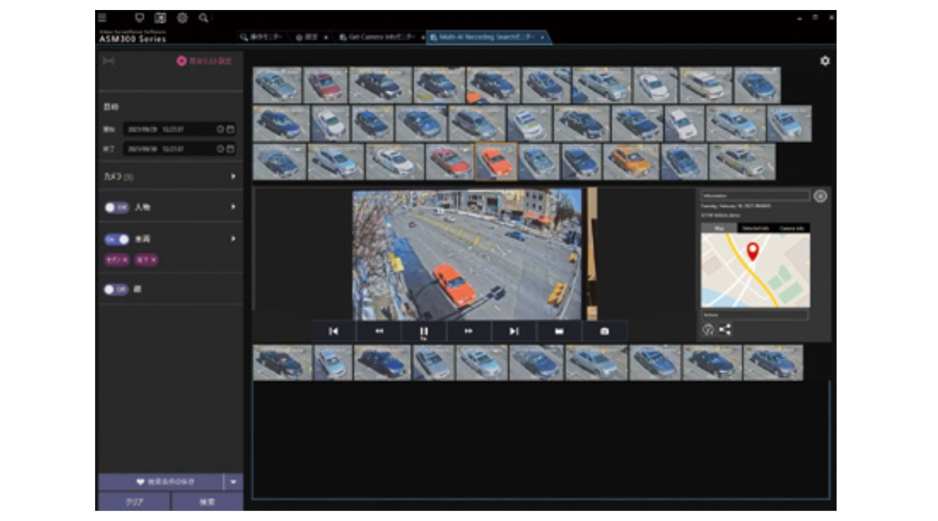Select the red car thumbnail in top row
The height and width of the screenshot is (521, 938).
[x=325, y=85]
